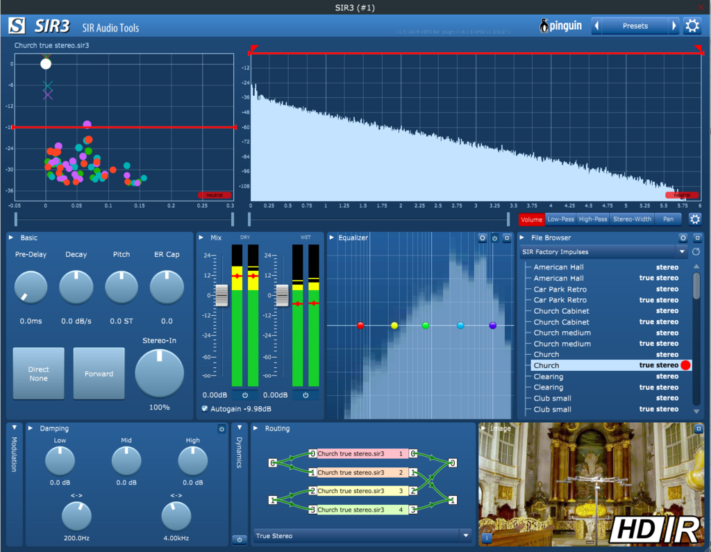Screen dimensions: 711x552
Task: Click neutral button in impulse envelope graph
Action: (682, 195)
